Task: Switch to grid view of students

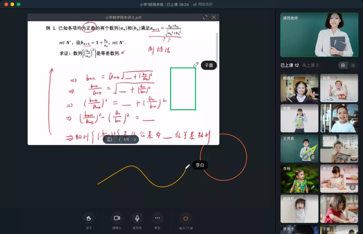Action: pyautogui.click(x=343, y=65)
